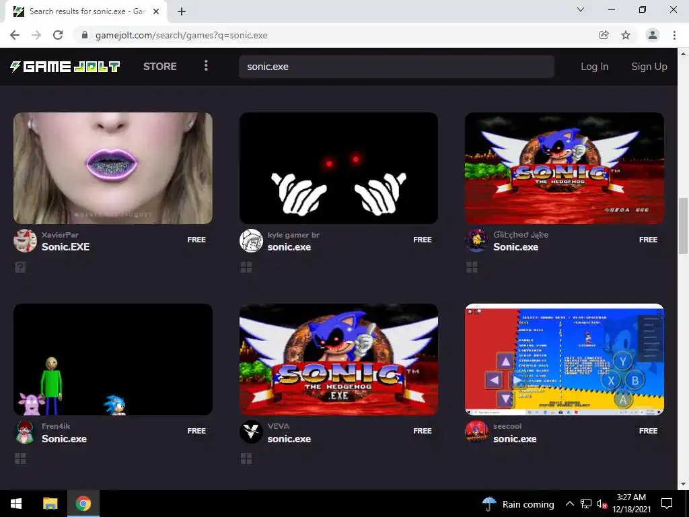This screenshot has height=517, width=689.
Task: Click Windows platform icon under kyle gamer br's game
Action: click(246, 267)
